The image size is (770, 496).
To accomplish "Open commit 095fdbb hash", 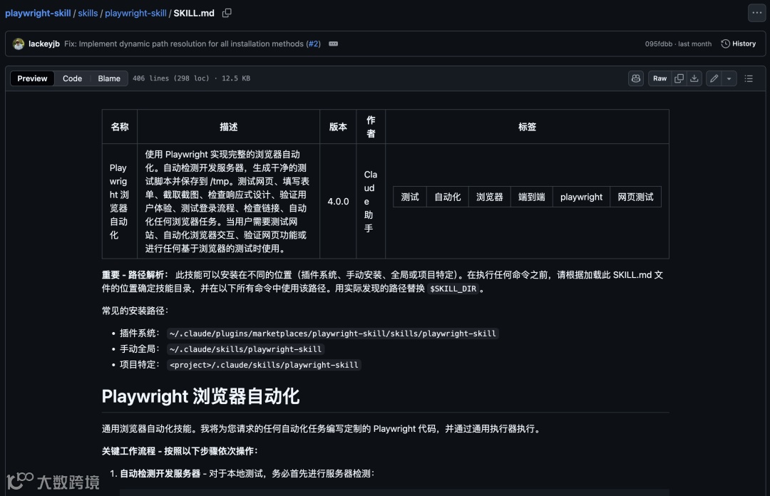I will click(x=659, y=43).
